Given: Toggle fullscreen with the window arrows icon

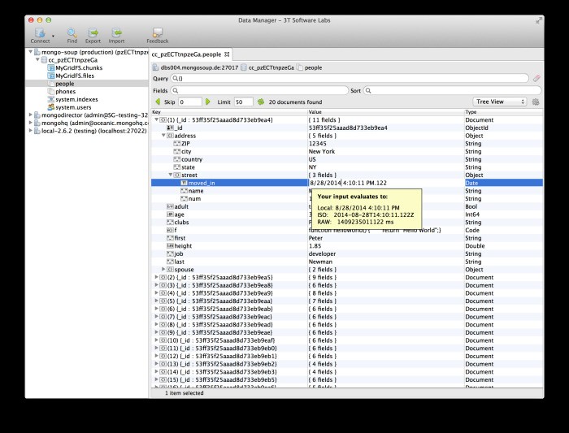Looking at the screenshot, I should tap(539, 20).
